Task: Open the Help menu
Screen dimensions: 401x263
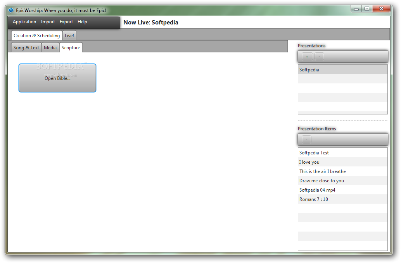Action: [x=82, y=22]
